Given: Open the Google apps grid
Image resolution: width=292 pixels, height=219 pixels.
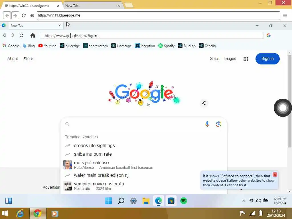Looking at the screenshot, I should 246,59.
